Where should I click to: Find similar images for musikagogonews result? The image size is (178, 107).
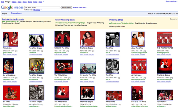(164, 54)
